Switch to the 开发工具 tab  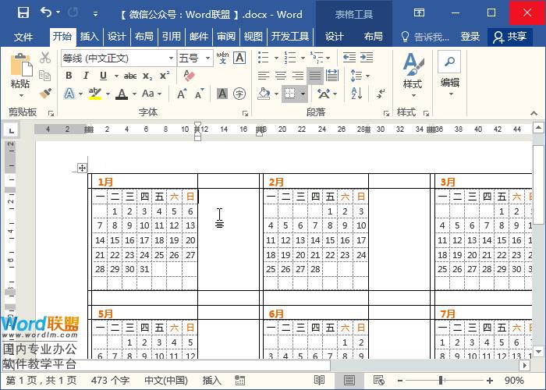(289, 36)
